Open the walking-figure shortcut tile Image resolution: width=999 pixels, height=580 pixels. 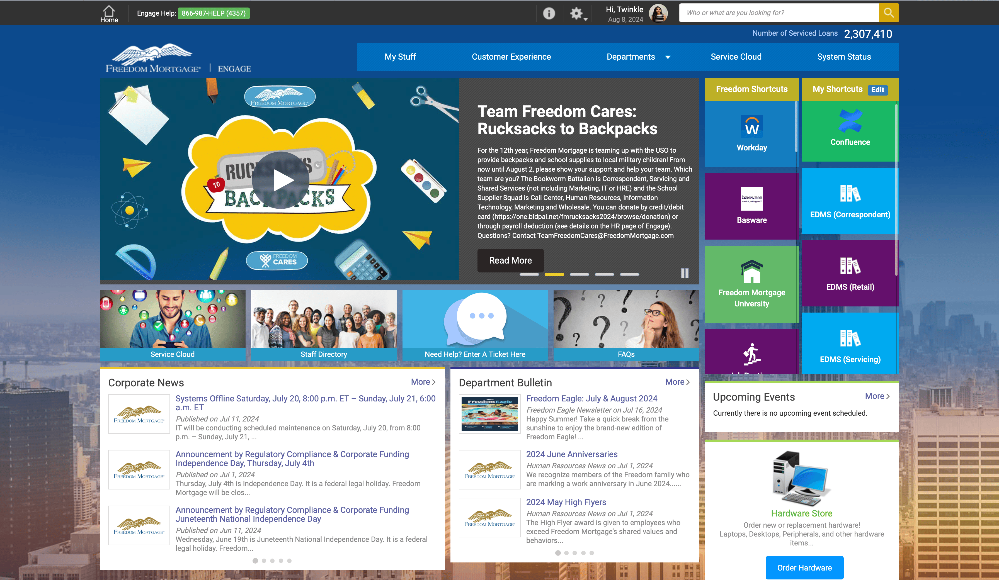(751, 352)
